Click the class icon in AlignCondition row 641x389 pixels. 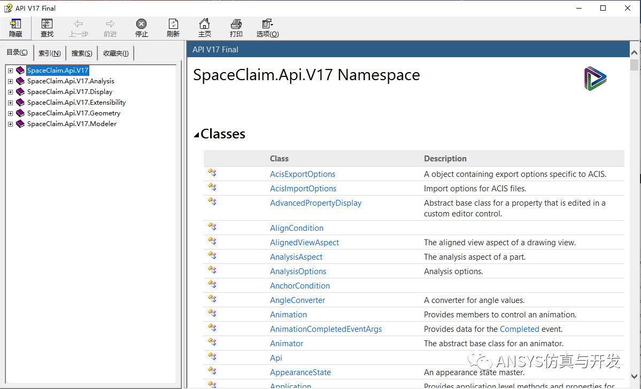tap(212, 227)
